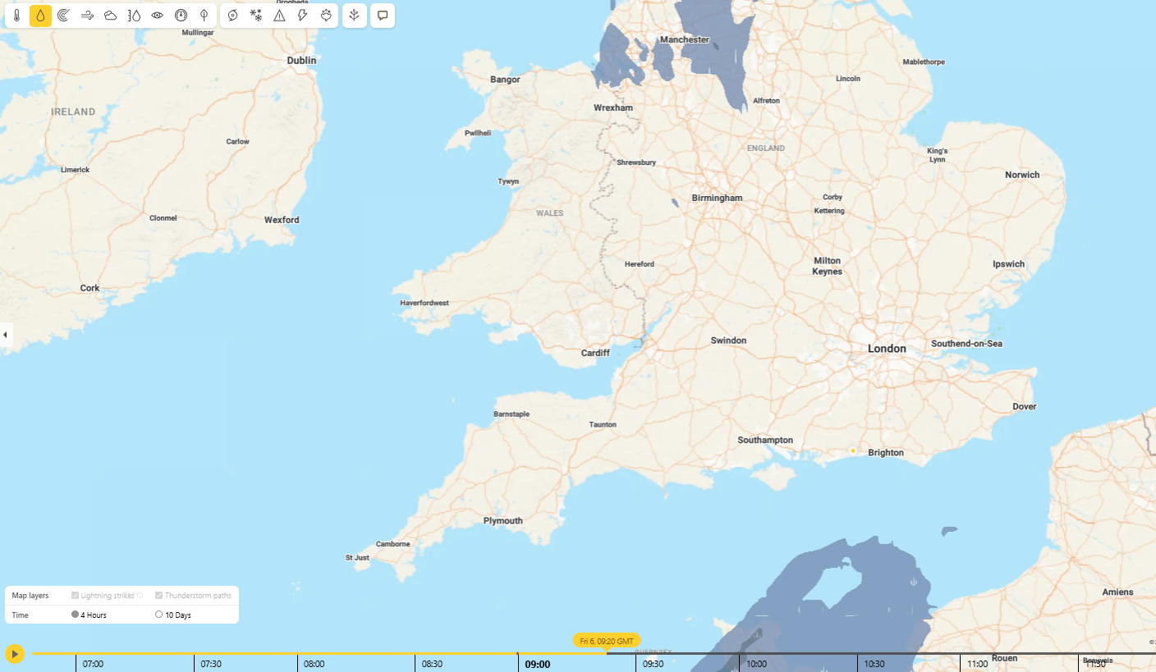1156x672 pixels.
Task: Show the cloud cover layer
Action: point(110,16)
